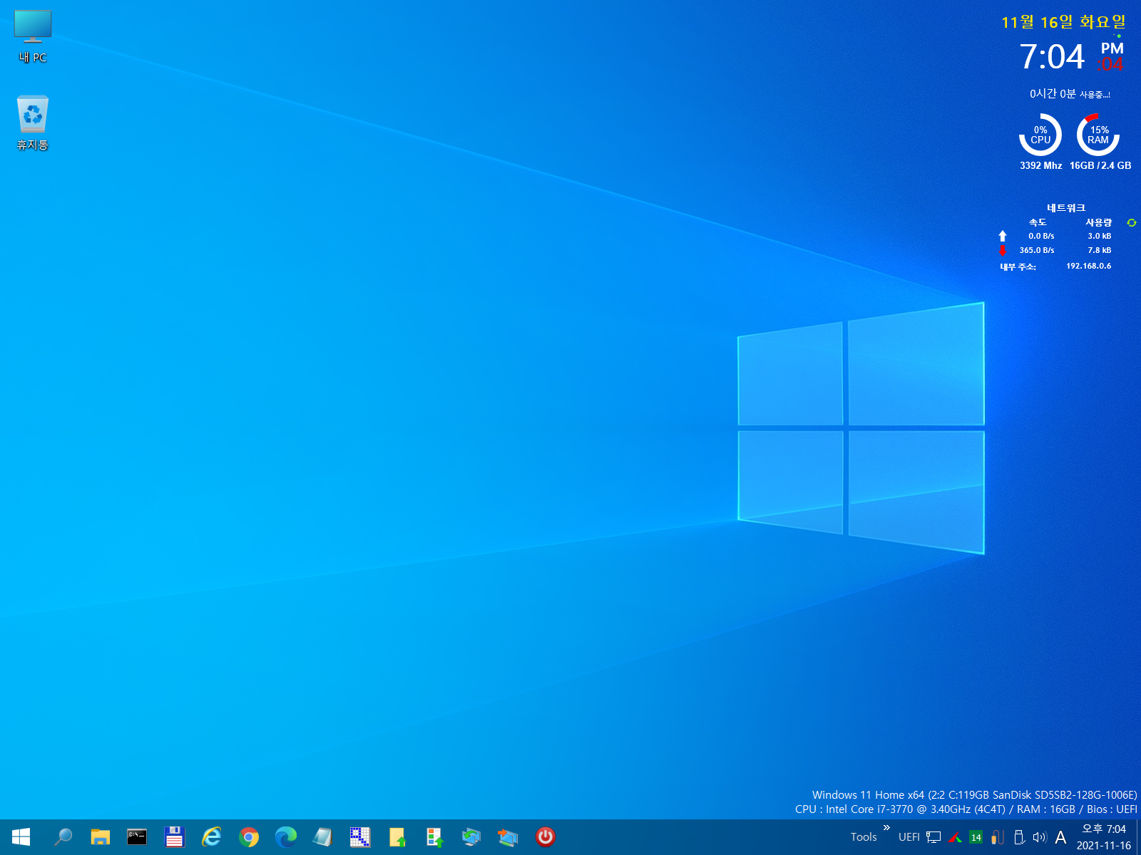The height and width of the screenshot is (855, 1141).
Task: Click the green refresh icon in network widget
Action: click(x=1131, y=223)
